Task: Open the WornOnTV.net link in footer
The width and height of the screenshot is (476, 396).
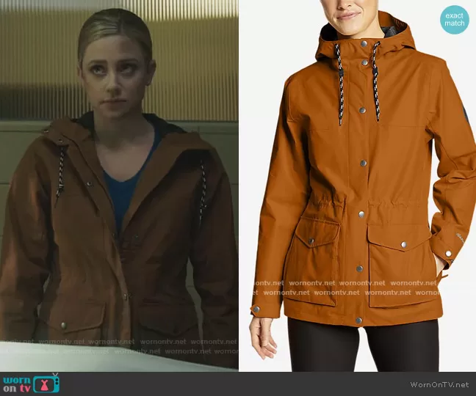Action: tap(441, 384)
